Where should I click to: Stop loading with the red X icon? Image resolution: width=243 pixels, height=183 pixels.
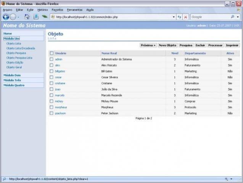[185, 17]
